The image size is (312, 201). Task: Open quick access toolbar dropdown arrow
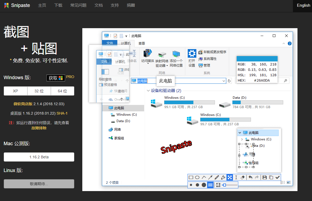[x=126, y=36]
